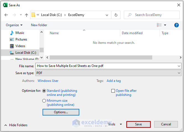Screen dimensions: 184x132
Task: Select Minimum size radio button
Action: (44, 101)
